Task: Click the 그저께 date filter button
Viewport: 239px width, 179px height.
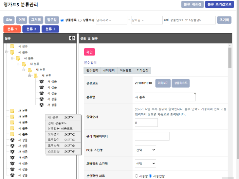Action: click(36, 20)
